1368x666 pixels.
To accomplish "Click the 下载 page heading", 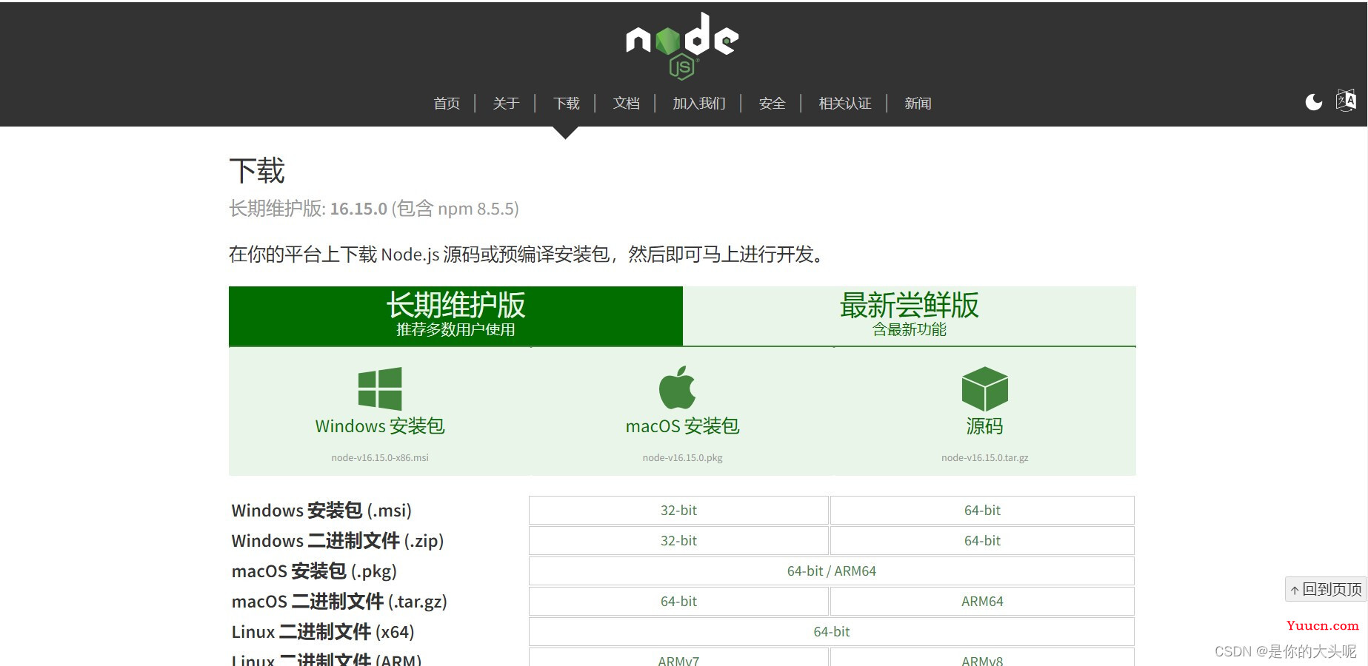I will point(257,171).
